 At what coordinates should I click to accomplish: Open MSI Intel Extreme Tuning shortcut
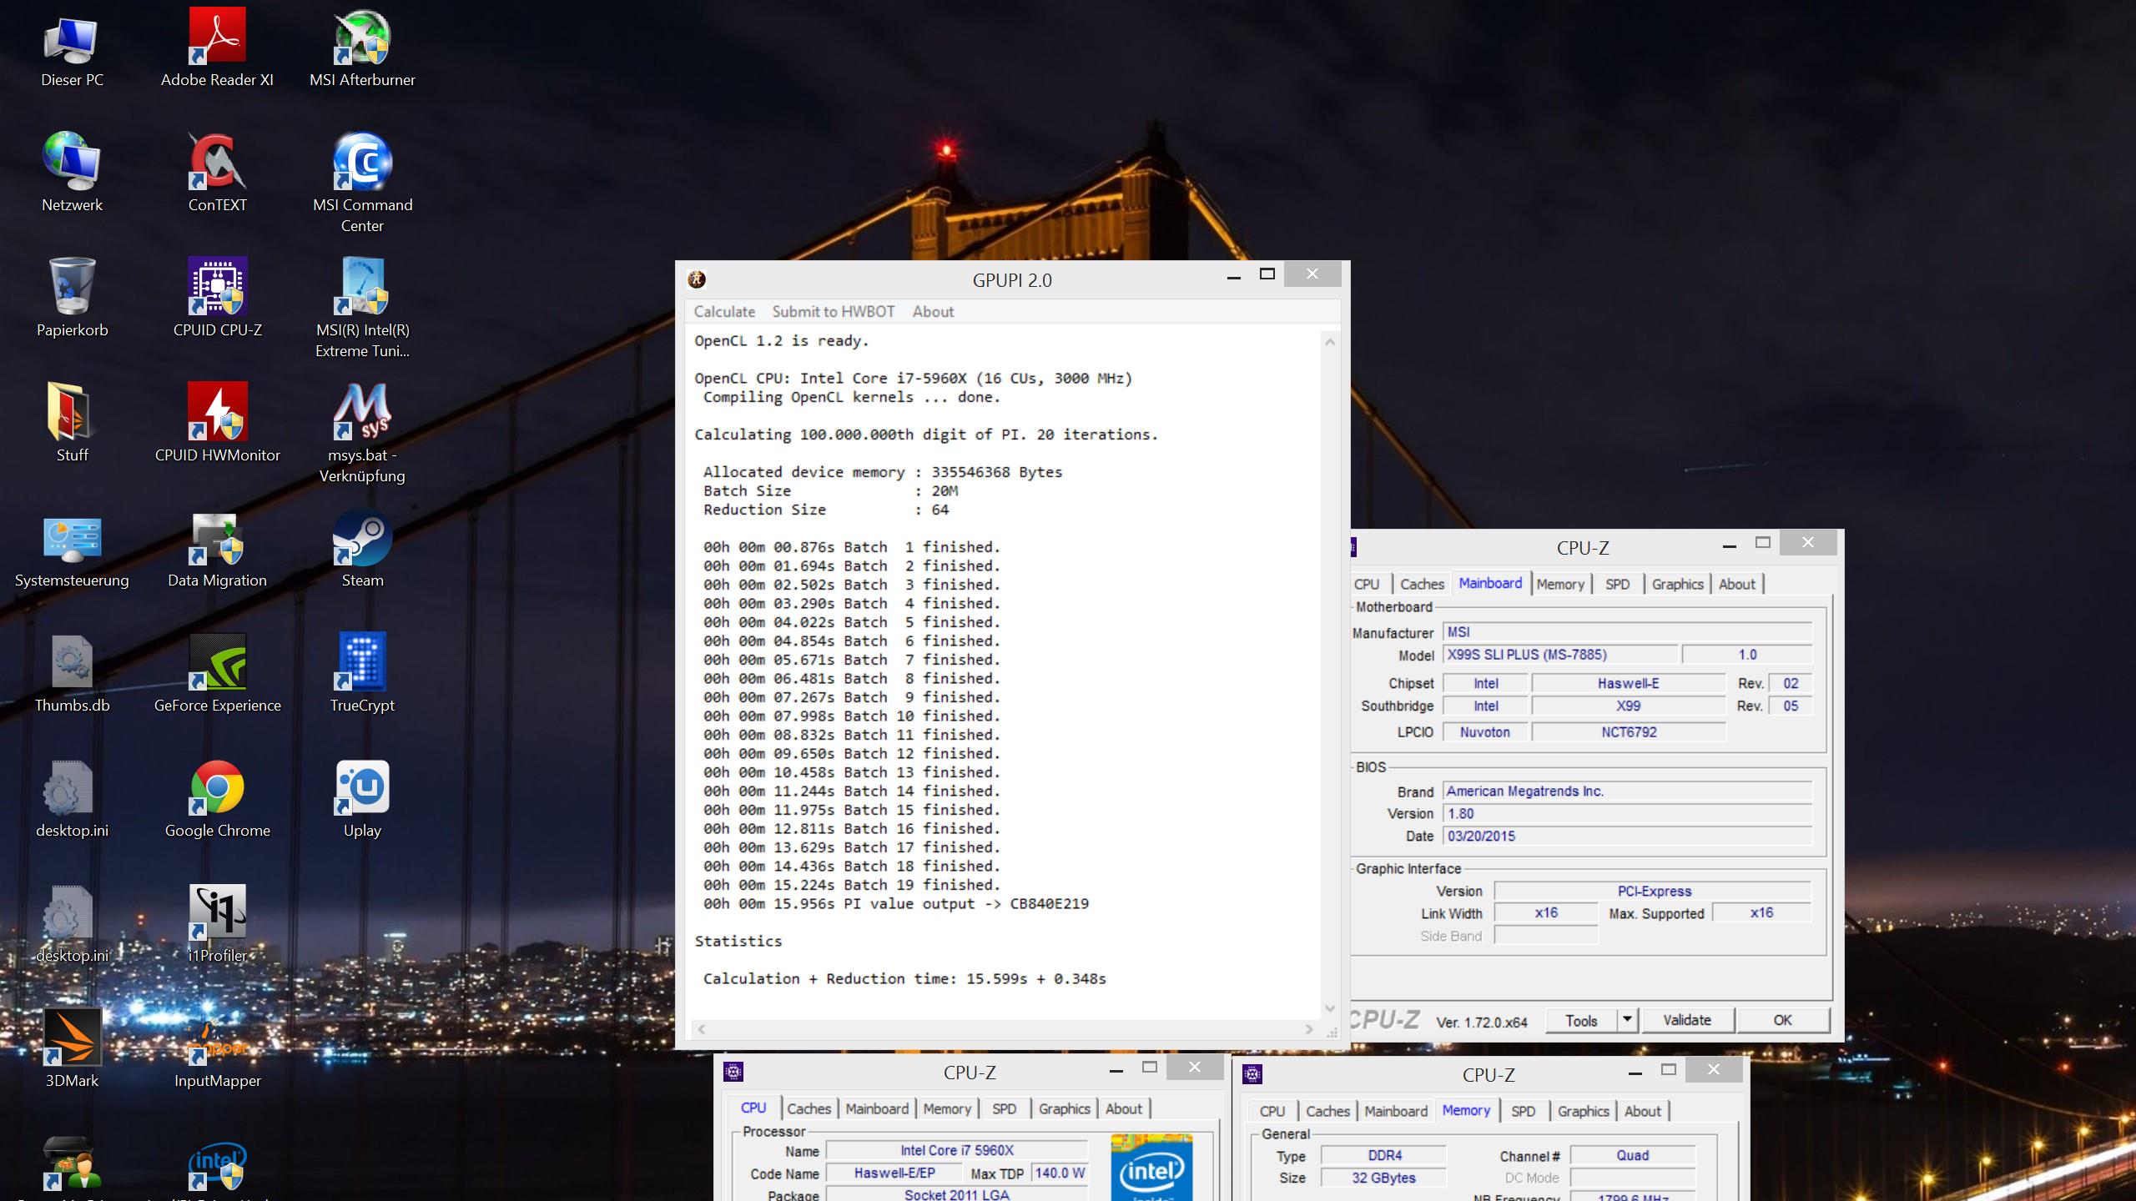[x=362, y=309]
